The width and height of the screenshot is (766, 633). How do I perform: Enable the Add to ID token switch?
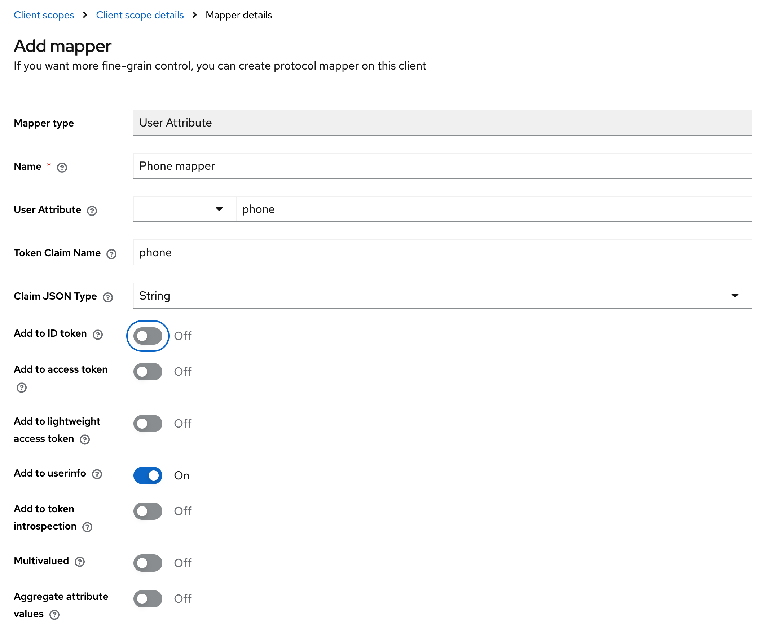(x=148, y=336)
